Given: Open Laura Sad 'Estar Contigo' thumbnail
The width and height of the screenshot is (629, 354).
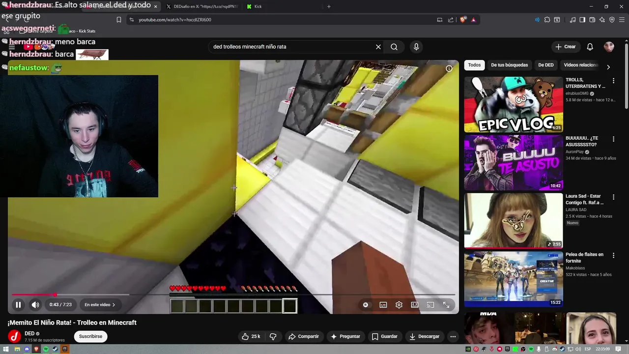Looking at the screenshot, I should pos(514,220).
